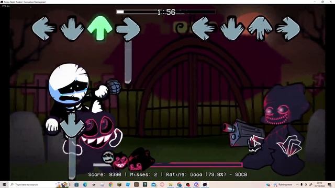Screen dimensions: 335x188
Task: Click the opponent's left arrow receptor
Action: (43, 28)
